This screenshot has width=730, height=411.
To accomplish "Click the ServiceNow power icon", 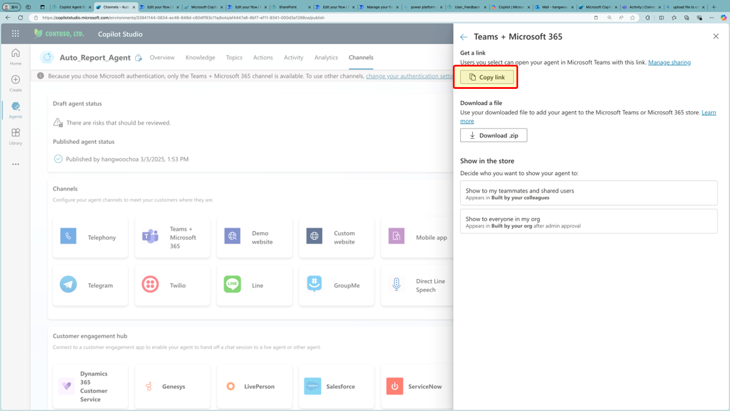I will pos(394,386).
